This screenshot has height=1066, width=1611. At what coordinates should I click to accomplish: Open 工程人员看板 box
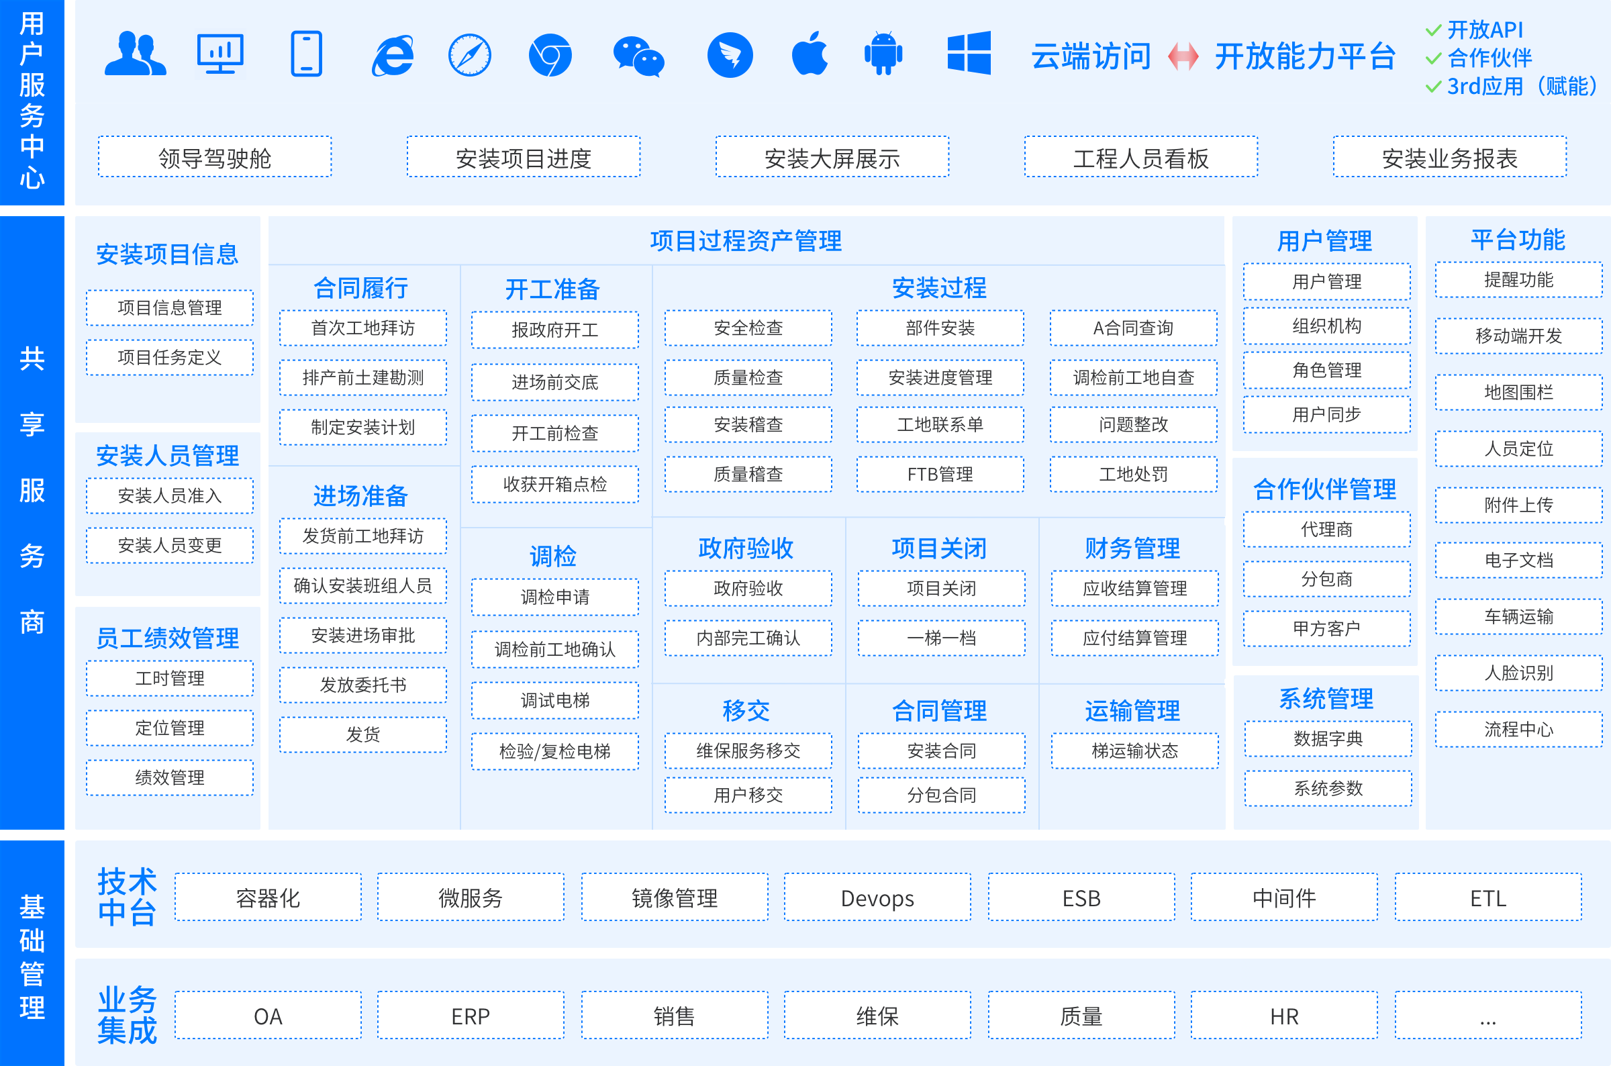click(1141, 157)
